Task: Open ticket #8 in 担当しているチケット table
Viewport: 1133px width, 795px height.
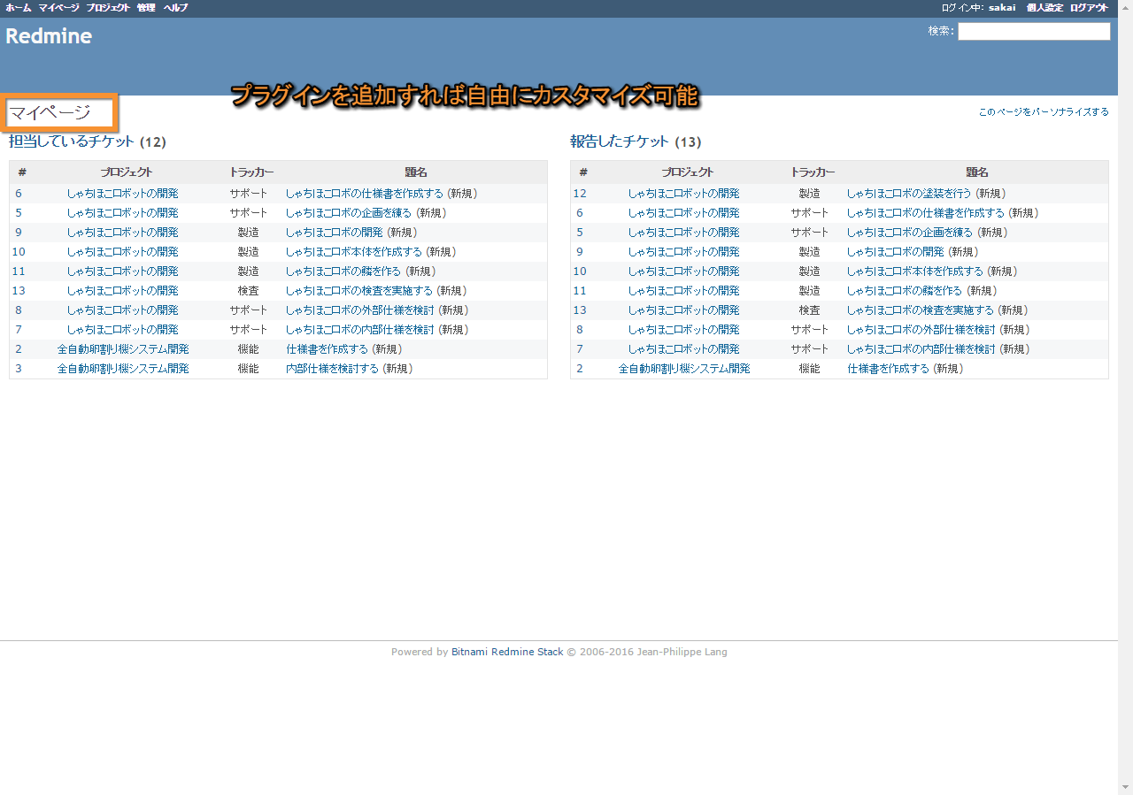Action: point(19,310)
